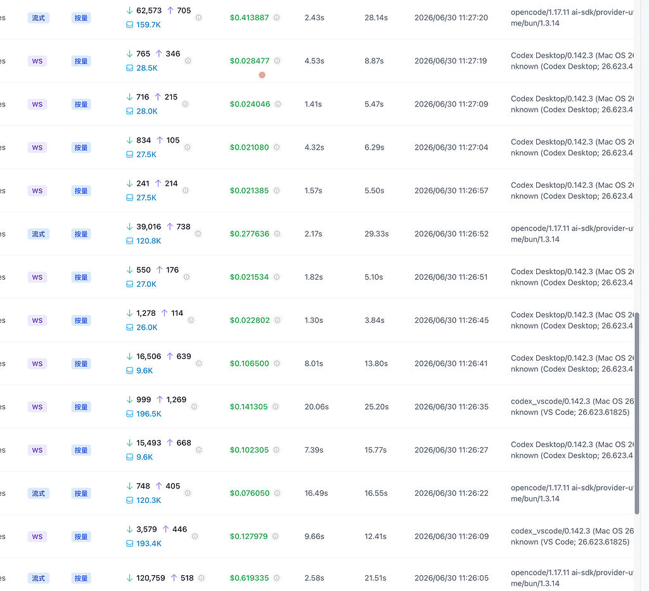The image size is (649, 591).
Task: Click the info icon beside $0.106500
Action: [x=276, y=363]
